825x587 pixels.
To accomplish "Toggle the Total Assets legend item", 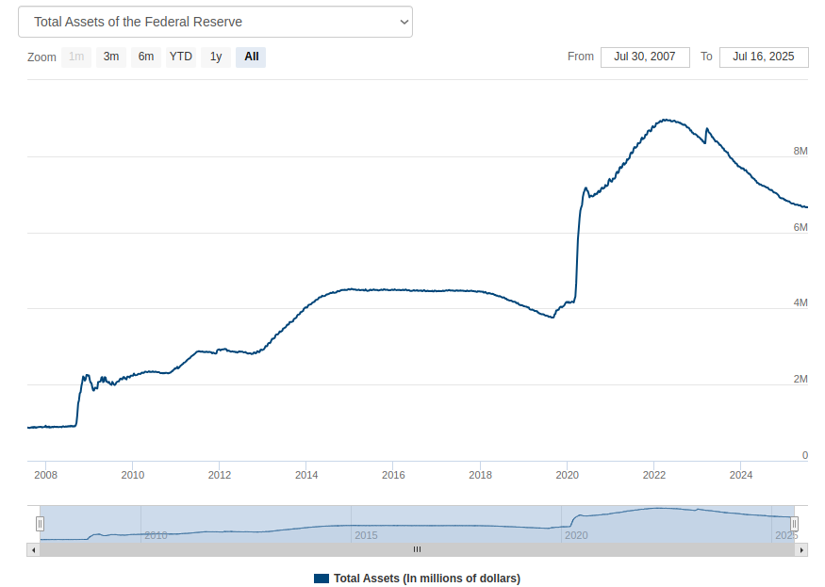I will (x=417, y=579).
